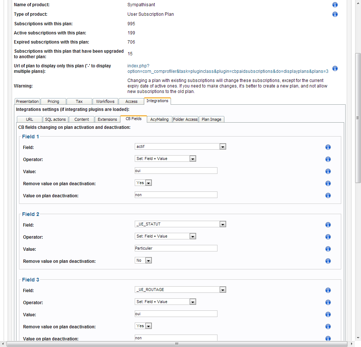Show help for Field 2 Value
The height and width of the screenshot is (347, 361).
coord(328,249)
